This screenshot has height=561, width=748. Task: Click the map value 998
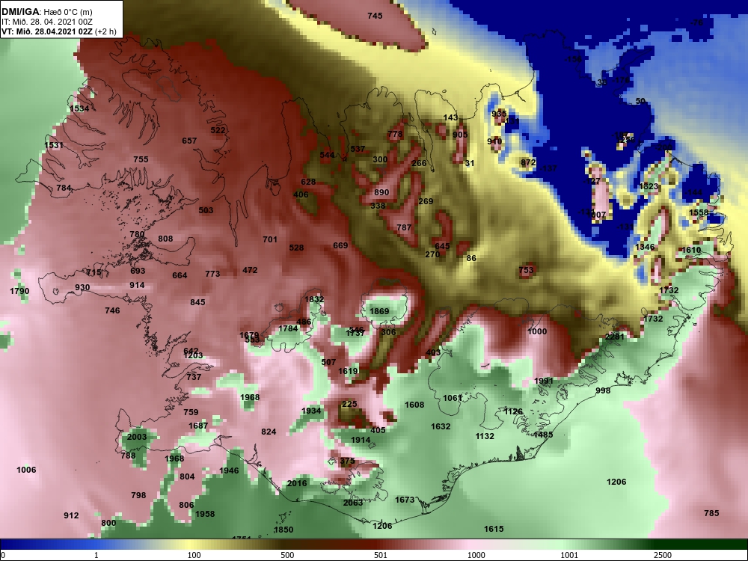coord(603,390)
